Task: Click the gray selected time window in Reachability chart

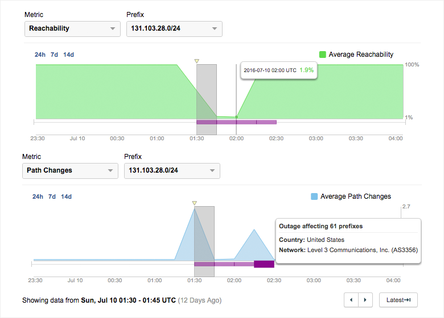Action: 206,91
